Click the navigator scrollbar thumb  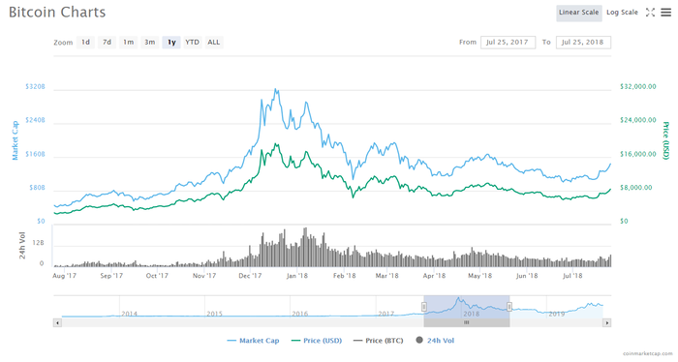(467, 322)
